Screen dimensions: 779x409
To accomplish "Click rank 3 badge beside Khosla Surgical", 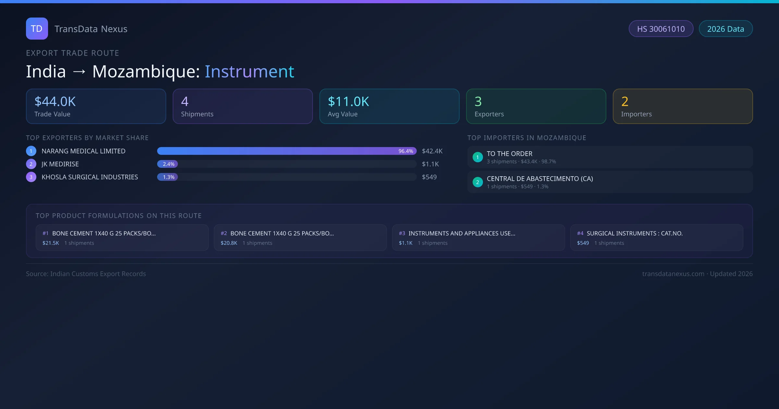I will coord(31,177).
